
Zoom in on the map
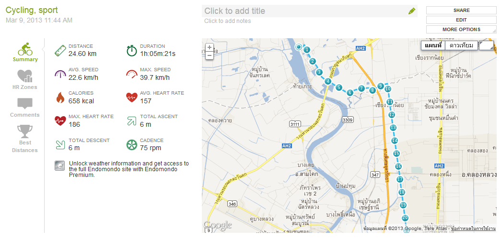pyautogui.click(x=209, y=47)
